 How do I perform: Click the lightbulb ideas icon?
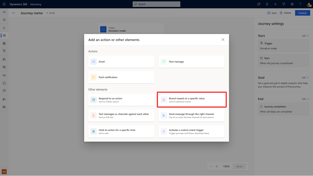[267, 4]
